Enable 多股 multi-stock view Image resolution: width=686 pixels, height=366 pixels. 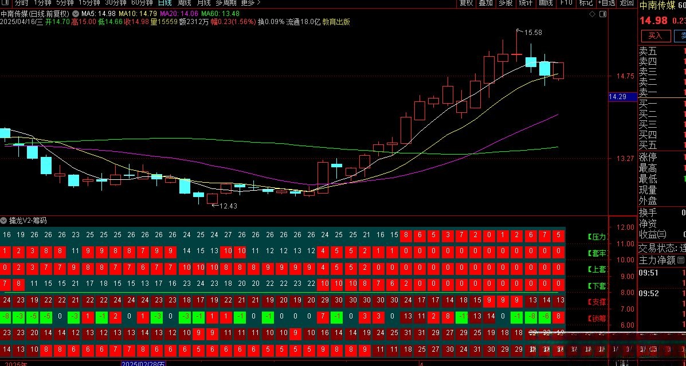pos(505,3)
